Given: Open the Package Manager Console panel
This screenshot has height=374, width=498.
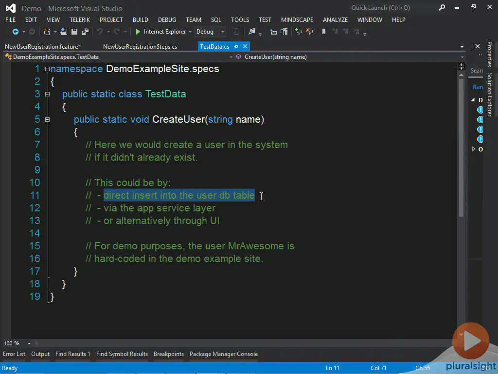Looking at the screenshot, I should [224, 354].
